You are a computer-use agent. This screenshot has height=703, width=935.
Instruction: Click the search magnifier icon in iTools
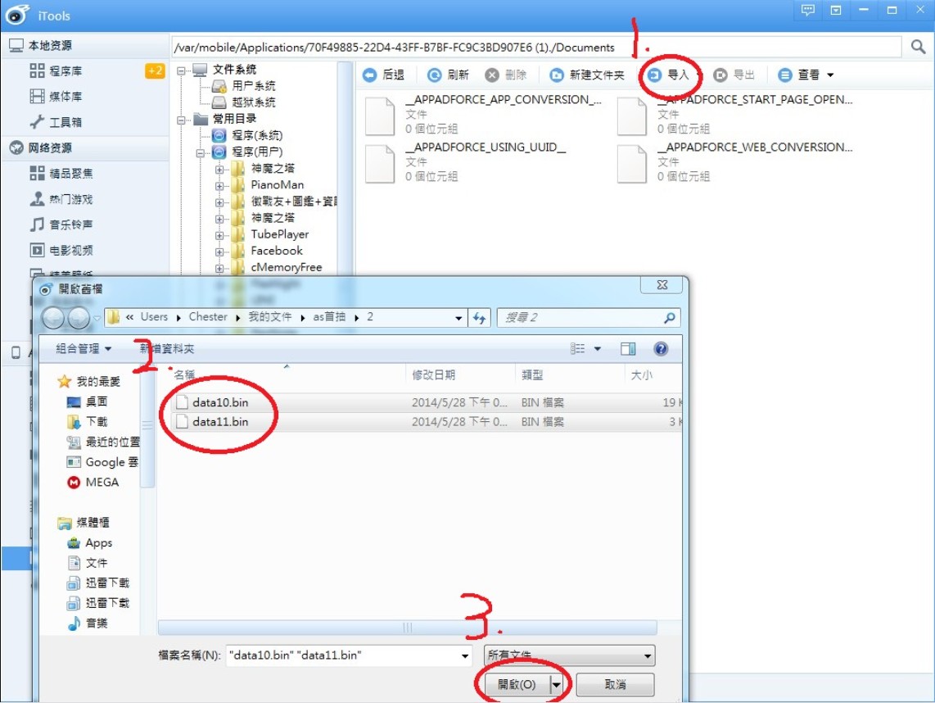tap(919, 48)
